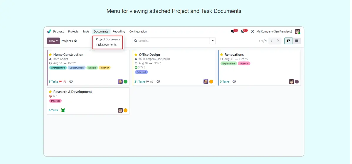The height and width of the screenshot is (164, 352).
Task: Select Project Documents menu entry
Action: [x=108, y=39]
